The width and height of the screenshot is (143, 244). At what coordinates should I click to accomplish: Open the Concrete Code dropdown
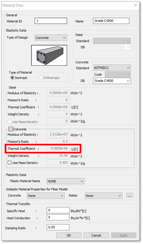click(x=118, y=74)
